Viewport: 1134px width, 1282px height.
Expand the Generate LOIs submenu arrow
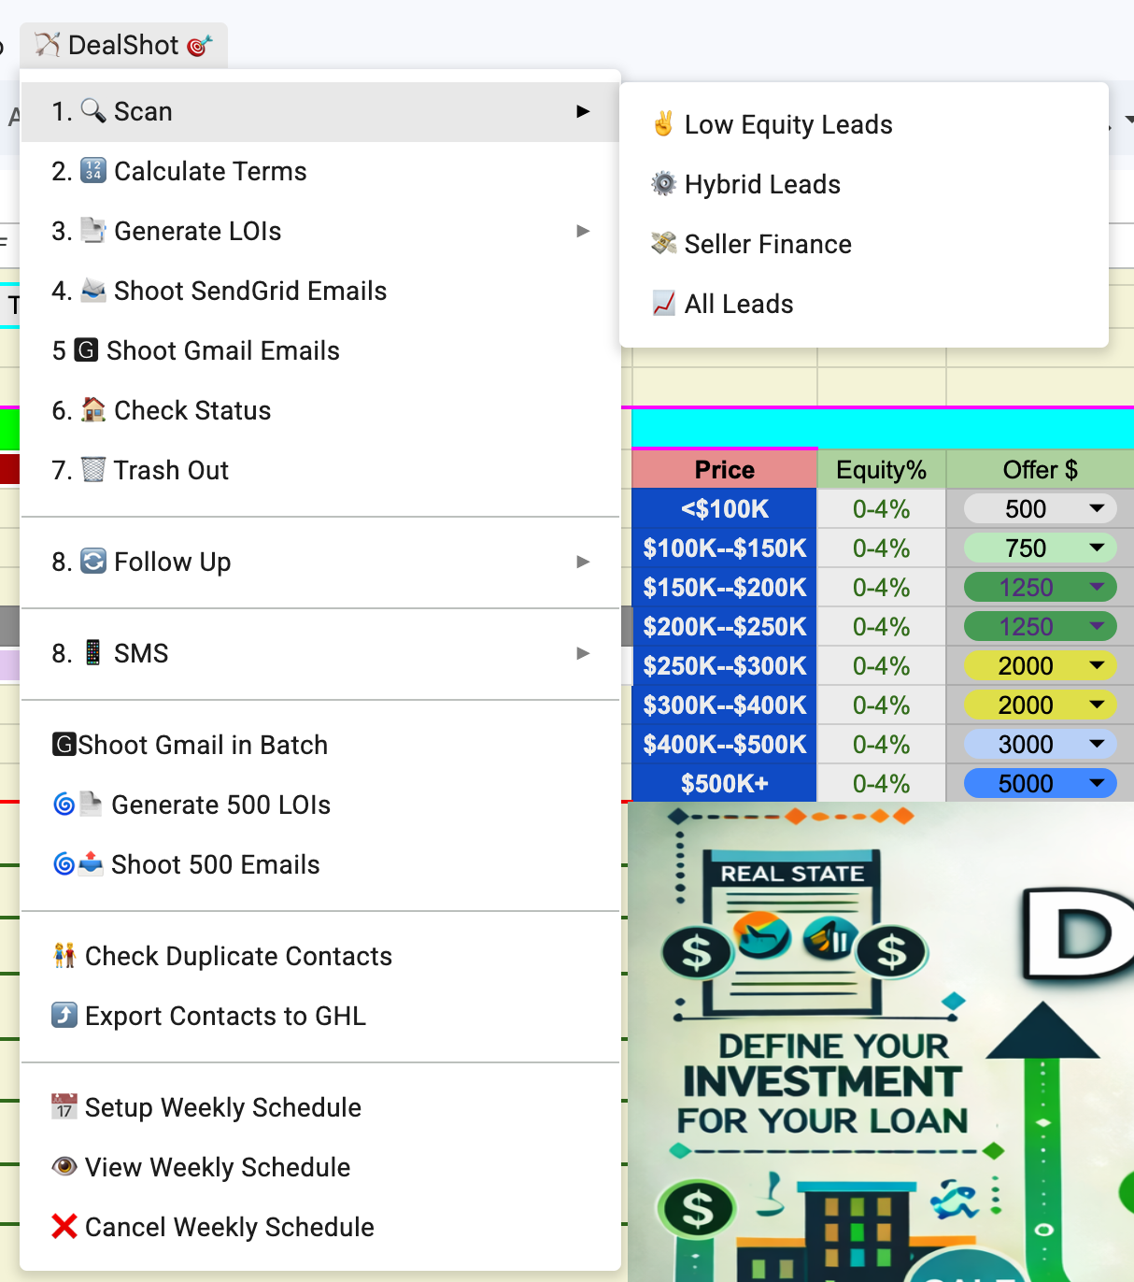[583, 231]
